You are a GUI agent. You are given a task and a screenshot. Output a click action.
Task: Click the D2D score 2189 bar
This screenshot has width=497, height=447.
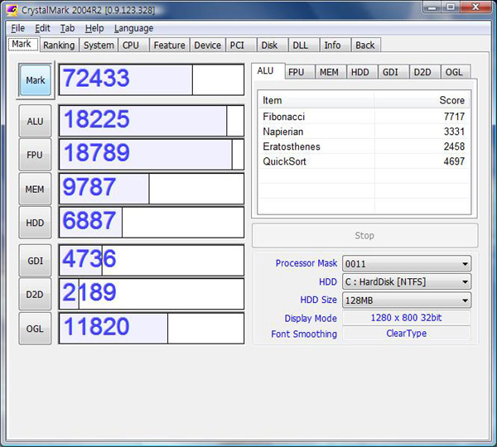click(x=152, y=294)
